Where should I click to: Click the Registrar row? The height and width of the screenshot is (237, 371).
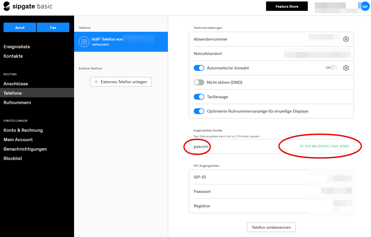(x=271, y=206)
